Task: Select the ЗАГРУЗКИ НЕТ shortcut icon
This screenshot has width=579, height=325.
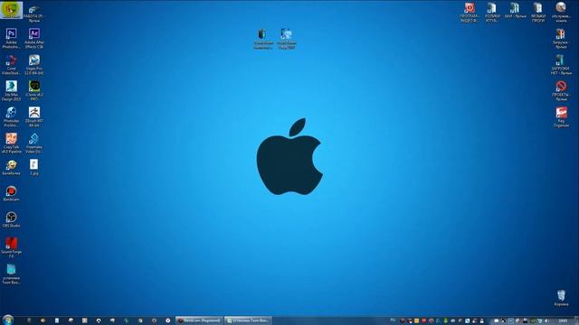Action: (x=561, y=64)
